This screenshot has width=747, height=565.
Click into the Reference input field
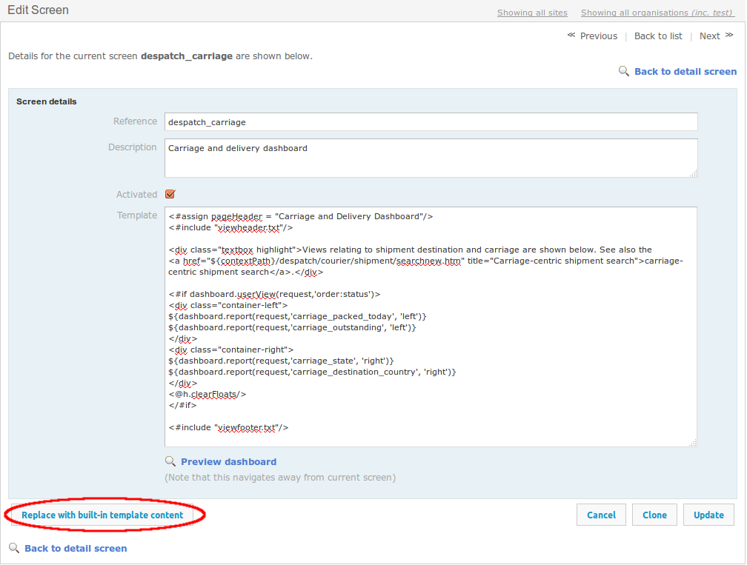coord(431,122)
